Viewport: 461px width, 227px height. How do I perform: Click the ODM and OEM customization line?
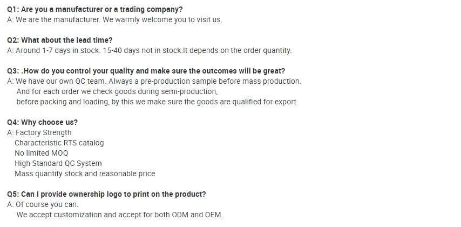(120, 215)
